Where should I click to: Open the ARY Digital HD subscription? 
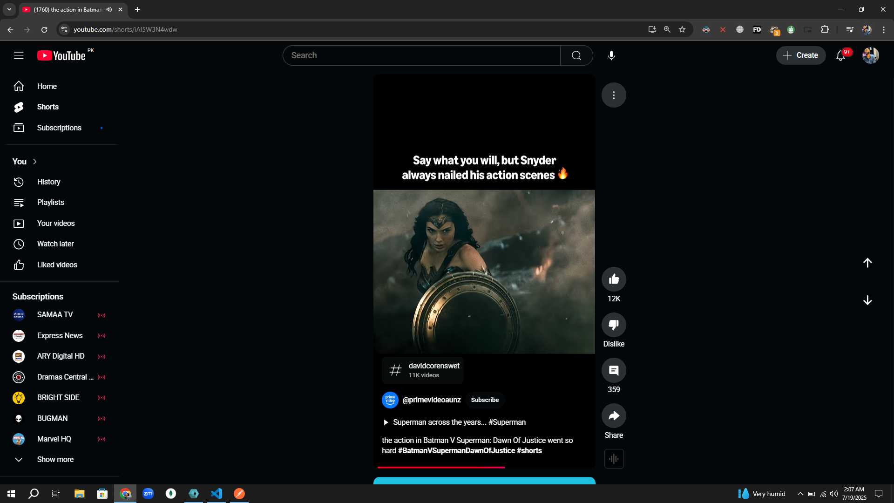tap(60, 356)
